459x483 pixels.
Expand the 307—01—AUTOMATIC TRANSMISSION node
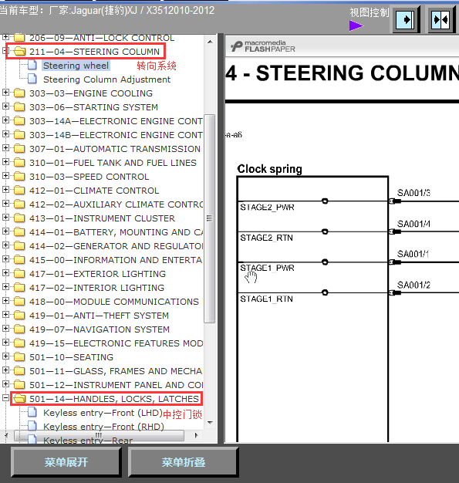click(5, 148)
